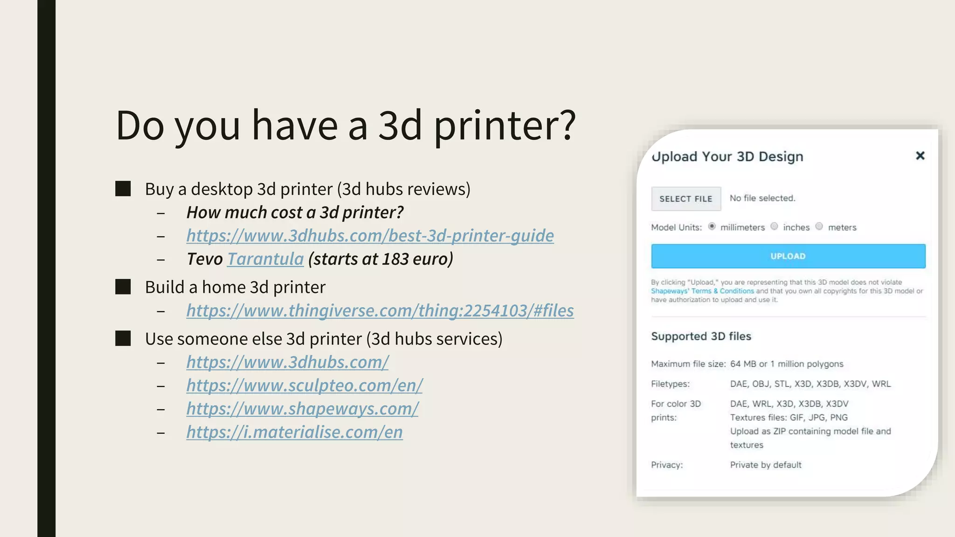Click the 'Maximum file size:' label
Image resolution: width=955 pixels, height=537 pixels.
[688, 364]
